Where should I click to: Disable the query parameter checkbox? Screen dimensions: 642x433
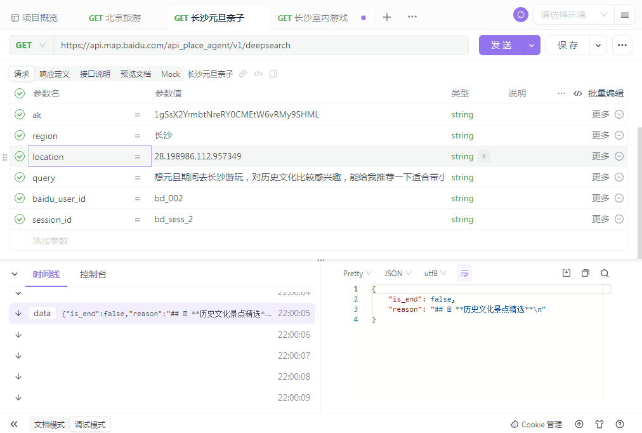point(20,177)
